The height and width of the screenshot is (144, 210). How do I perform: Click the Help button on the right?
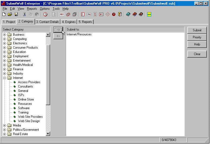[x=197, y=44]
